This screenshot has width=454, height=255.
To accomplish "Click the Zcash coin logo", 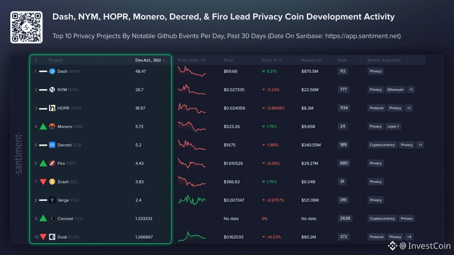I will coord(52,182).
